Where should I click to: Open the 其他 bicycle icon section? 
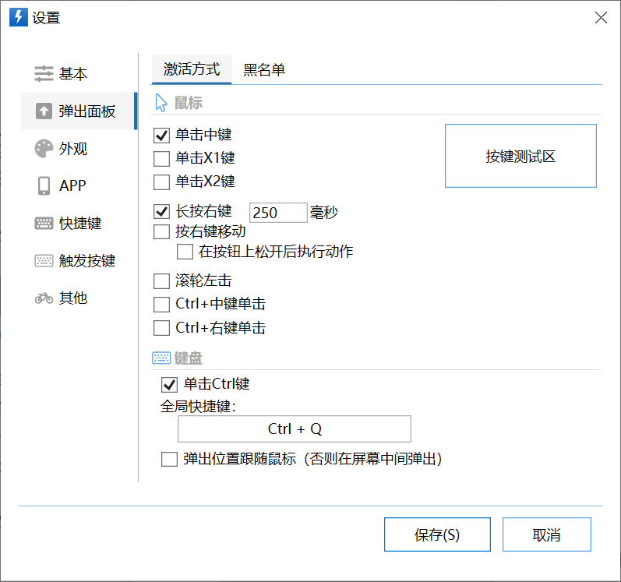[x=44, y=298]
